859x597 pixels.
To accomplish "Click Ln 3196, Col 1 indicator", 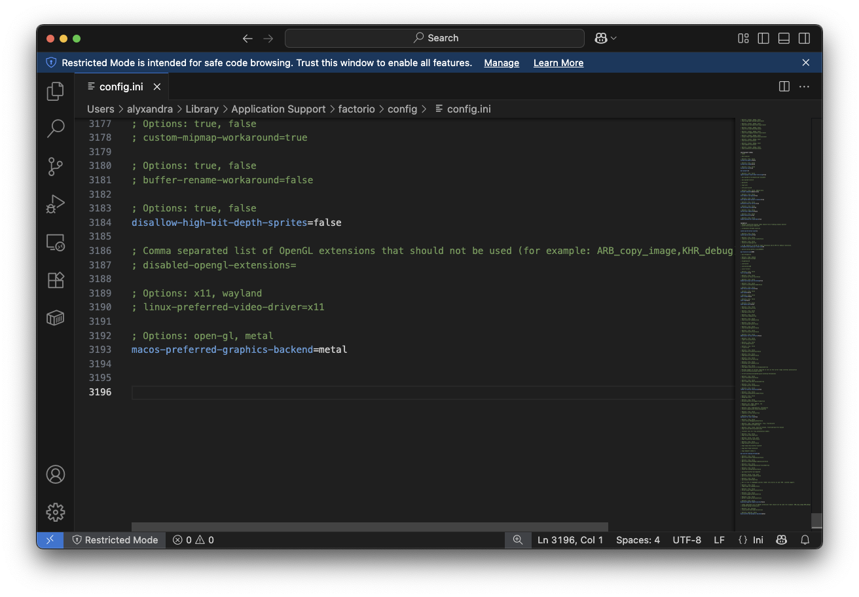I will (x=570, y=540).
